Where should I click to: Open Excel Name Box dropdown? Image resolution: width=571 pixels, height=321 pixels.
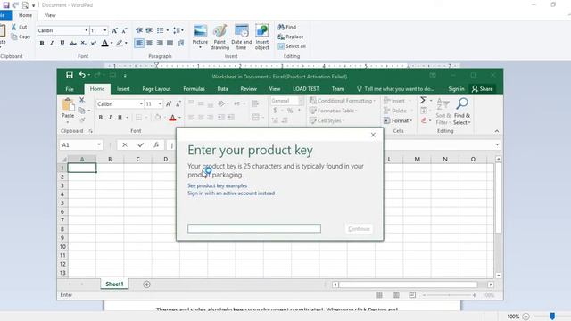point(99,144)
